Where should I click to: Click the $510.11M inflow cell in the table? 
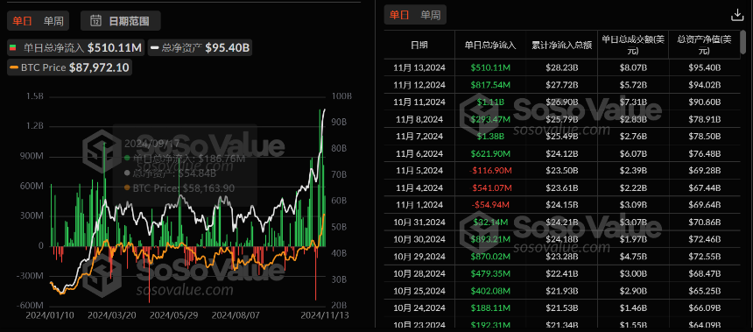tap(490, 67)
